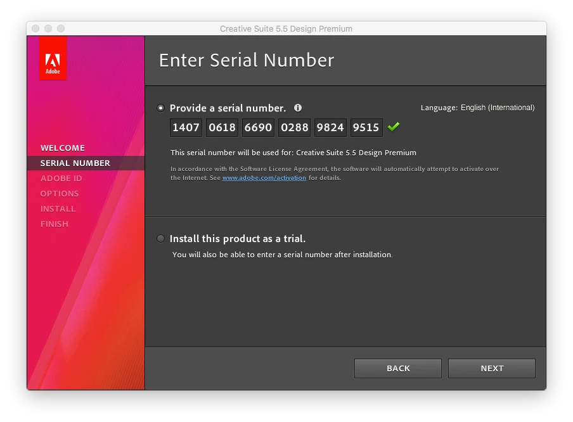Click the window minimize button

(x=48, y=29)
